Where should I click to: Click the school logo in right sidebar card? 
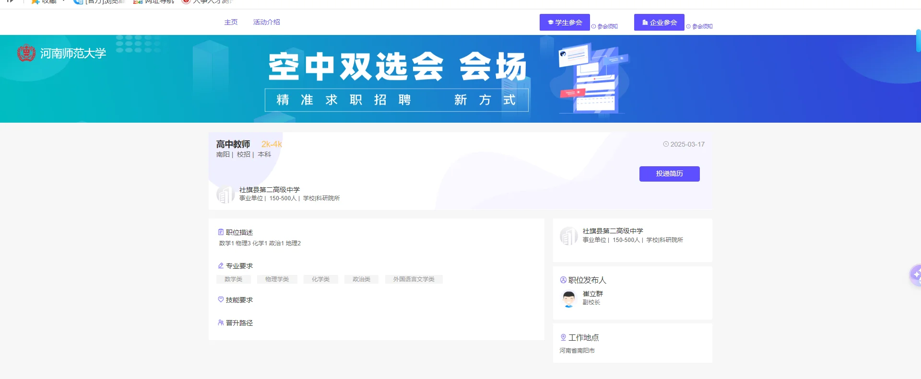(x=569, y=236)
